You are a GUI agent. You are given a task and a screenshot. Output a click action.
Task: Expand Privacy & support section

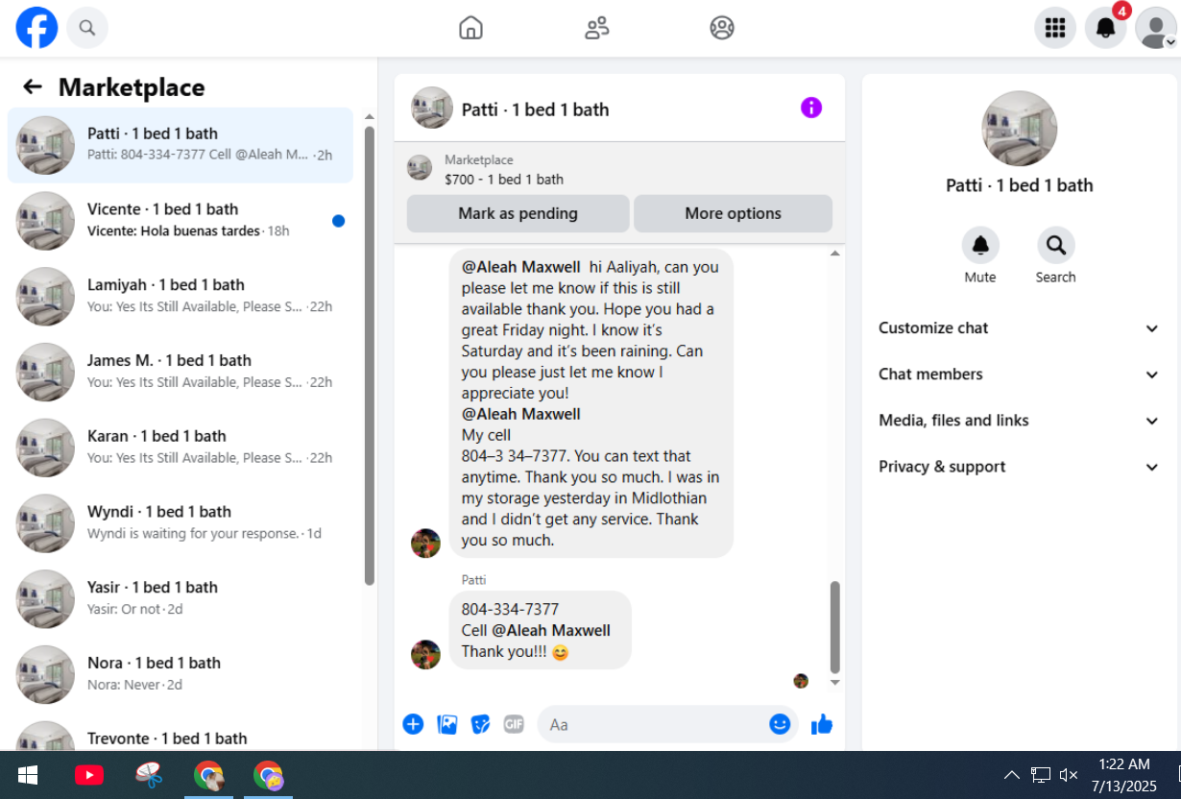(1020, 467)
